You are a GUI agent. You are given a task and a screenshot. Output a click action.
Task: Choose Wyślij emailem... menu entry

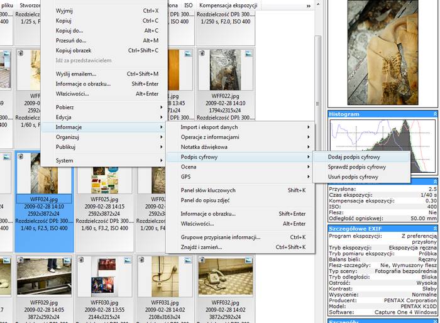[x=104, y=74]
